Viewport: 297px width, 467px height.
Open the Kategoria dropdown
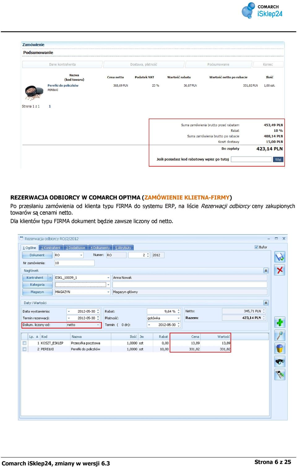click(108, 284)
